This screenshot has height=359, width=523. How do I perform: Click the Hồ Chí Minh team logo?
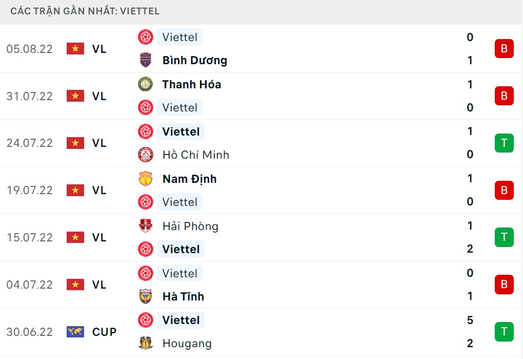[145, 155]
